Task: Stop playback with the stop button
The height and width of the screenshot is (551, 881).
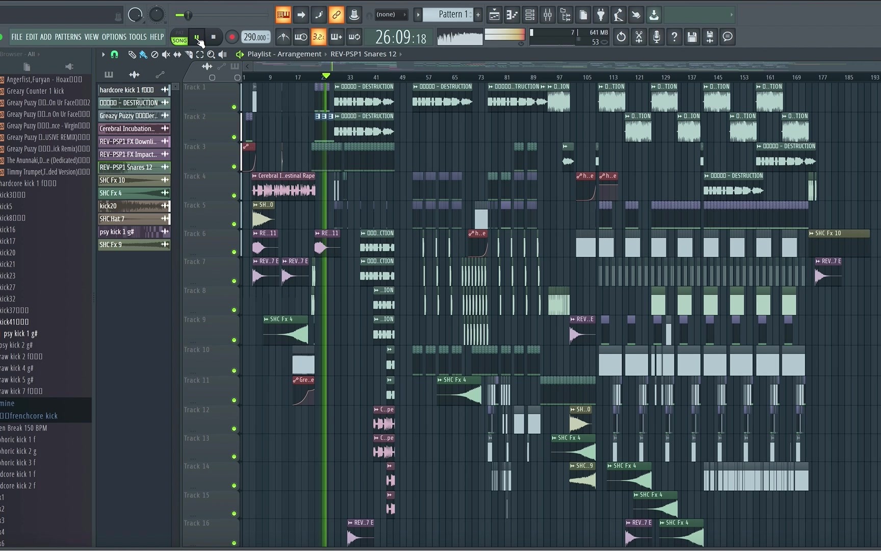Action: 214,37
